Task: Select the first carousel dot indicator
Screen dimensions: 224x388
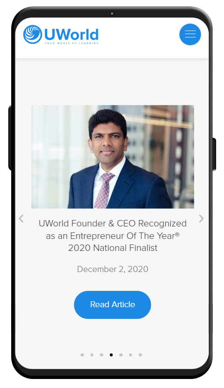Action: 82,355
